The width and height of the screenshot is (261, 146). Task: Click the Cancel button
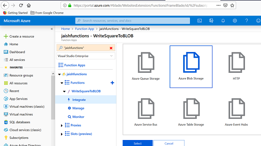pyautogui.click(x=169, y=143)
